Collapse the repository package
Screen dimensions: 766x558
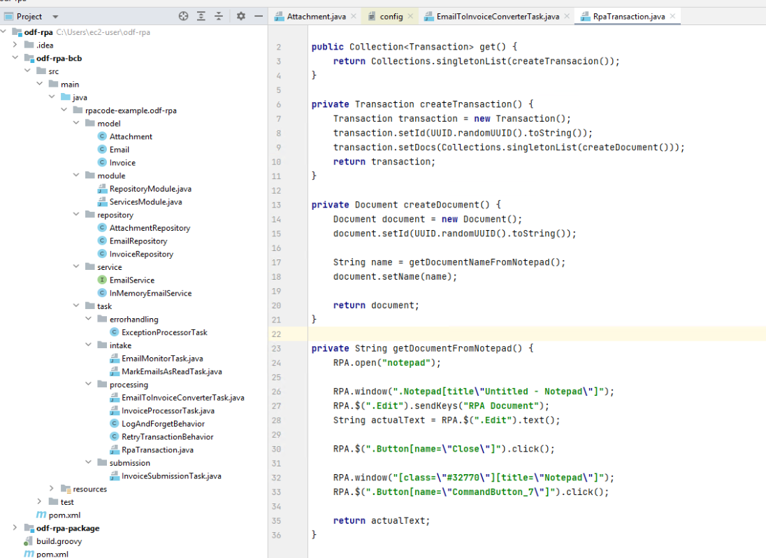pyautogui.click(x=76, y=214)
